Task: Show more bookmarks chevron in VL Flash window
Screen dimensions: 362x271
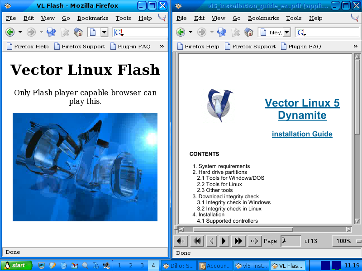Action: (162, 46)
